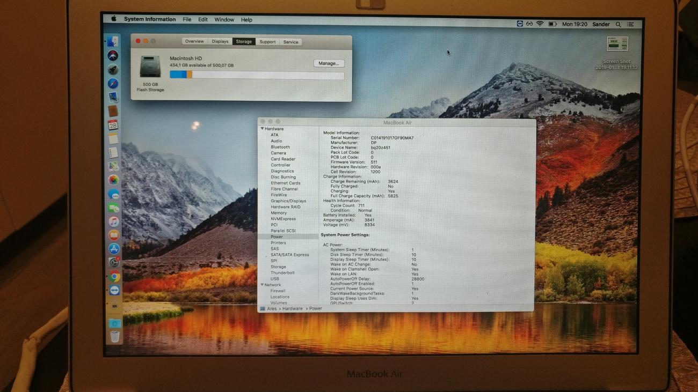
Task: Open Calendar icon showing 28
Action: click(x=113, y=125)
